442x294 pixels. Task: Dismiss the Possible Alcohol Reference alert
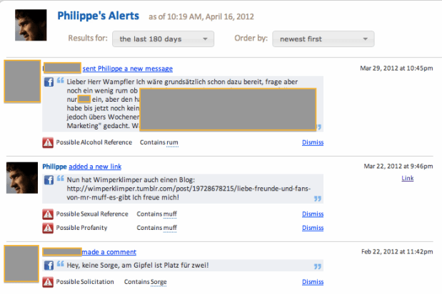click(313, 143)
